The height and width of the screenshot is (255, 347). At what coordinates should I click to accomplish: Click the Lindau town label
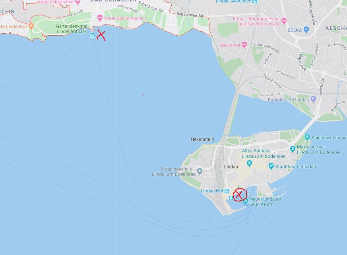(231, 167)
